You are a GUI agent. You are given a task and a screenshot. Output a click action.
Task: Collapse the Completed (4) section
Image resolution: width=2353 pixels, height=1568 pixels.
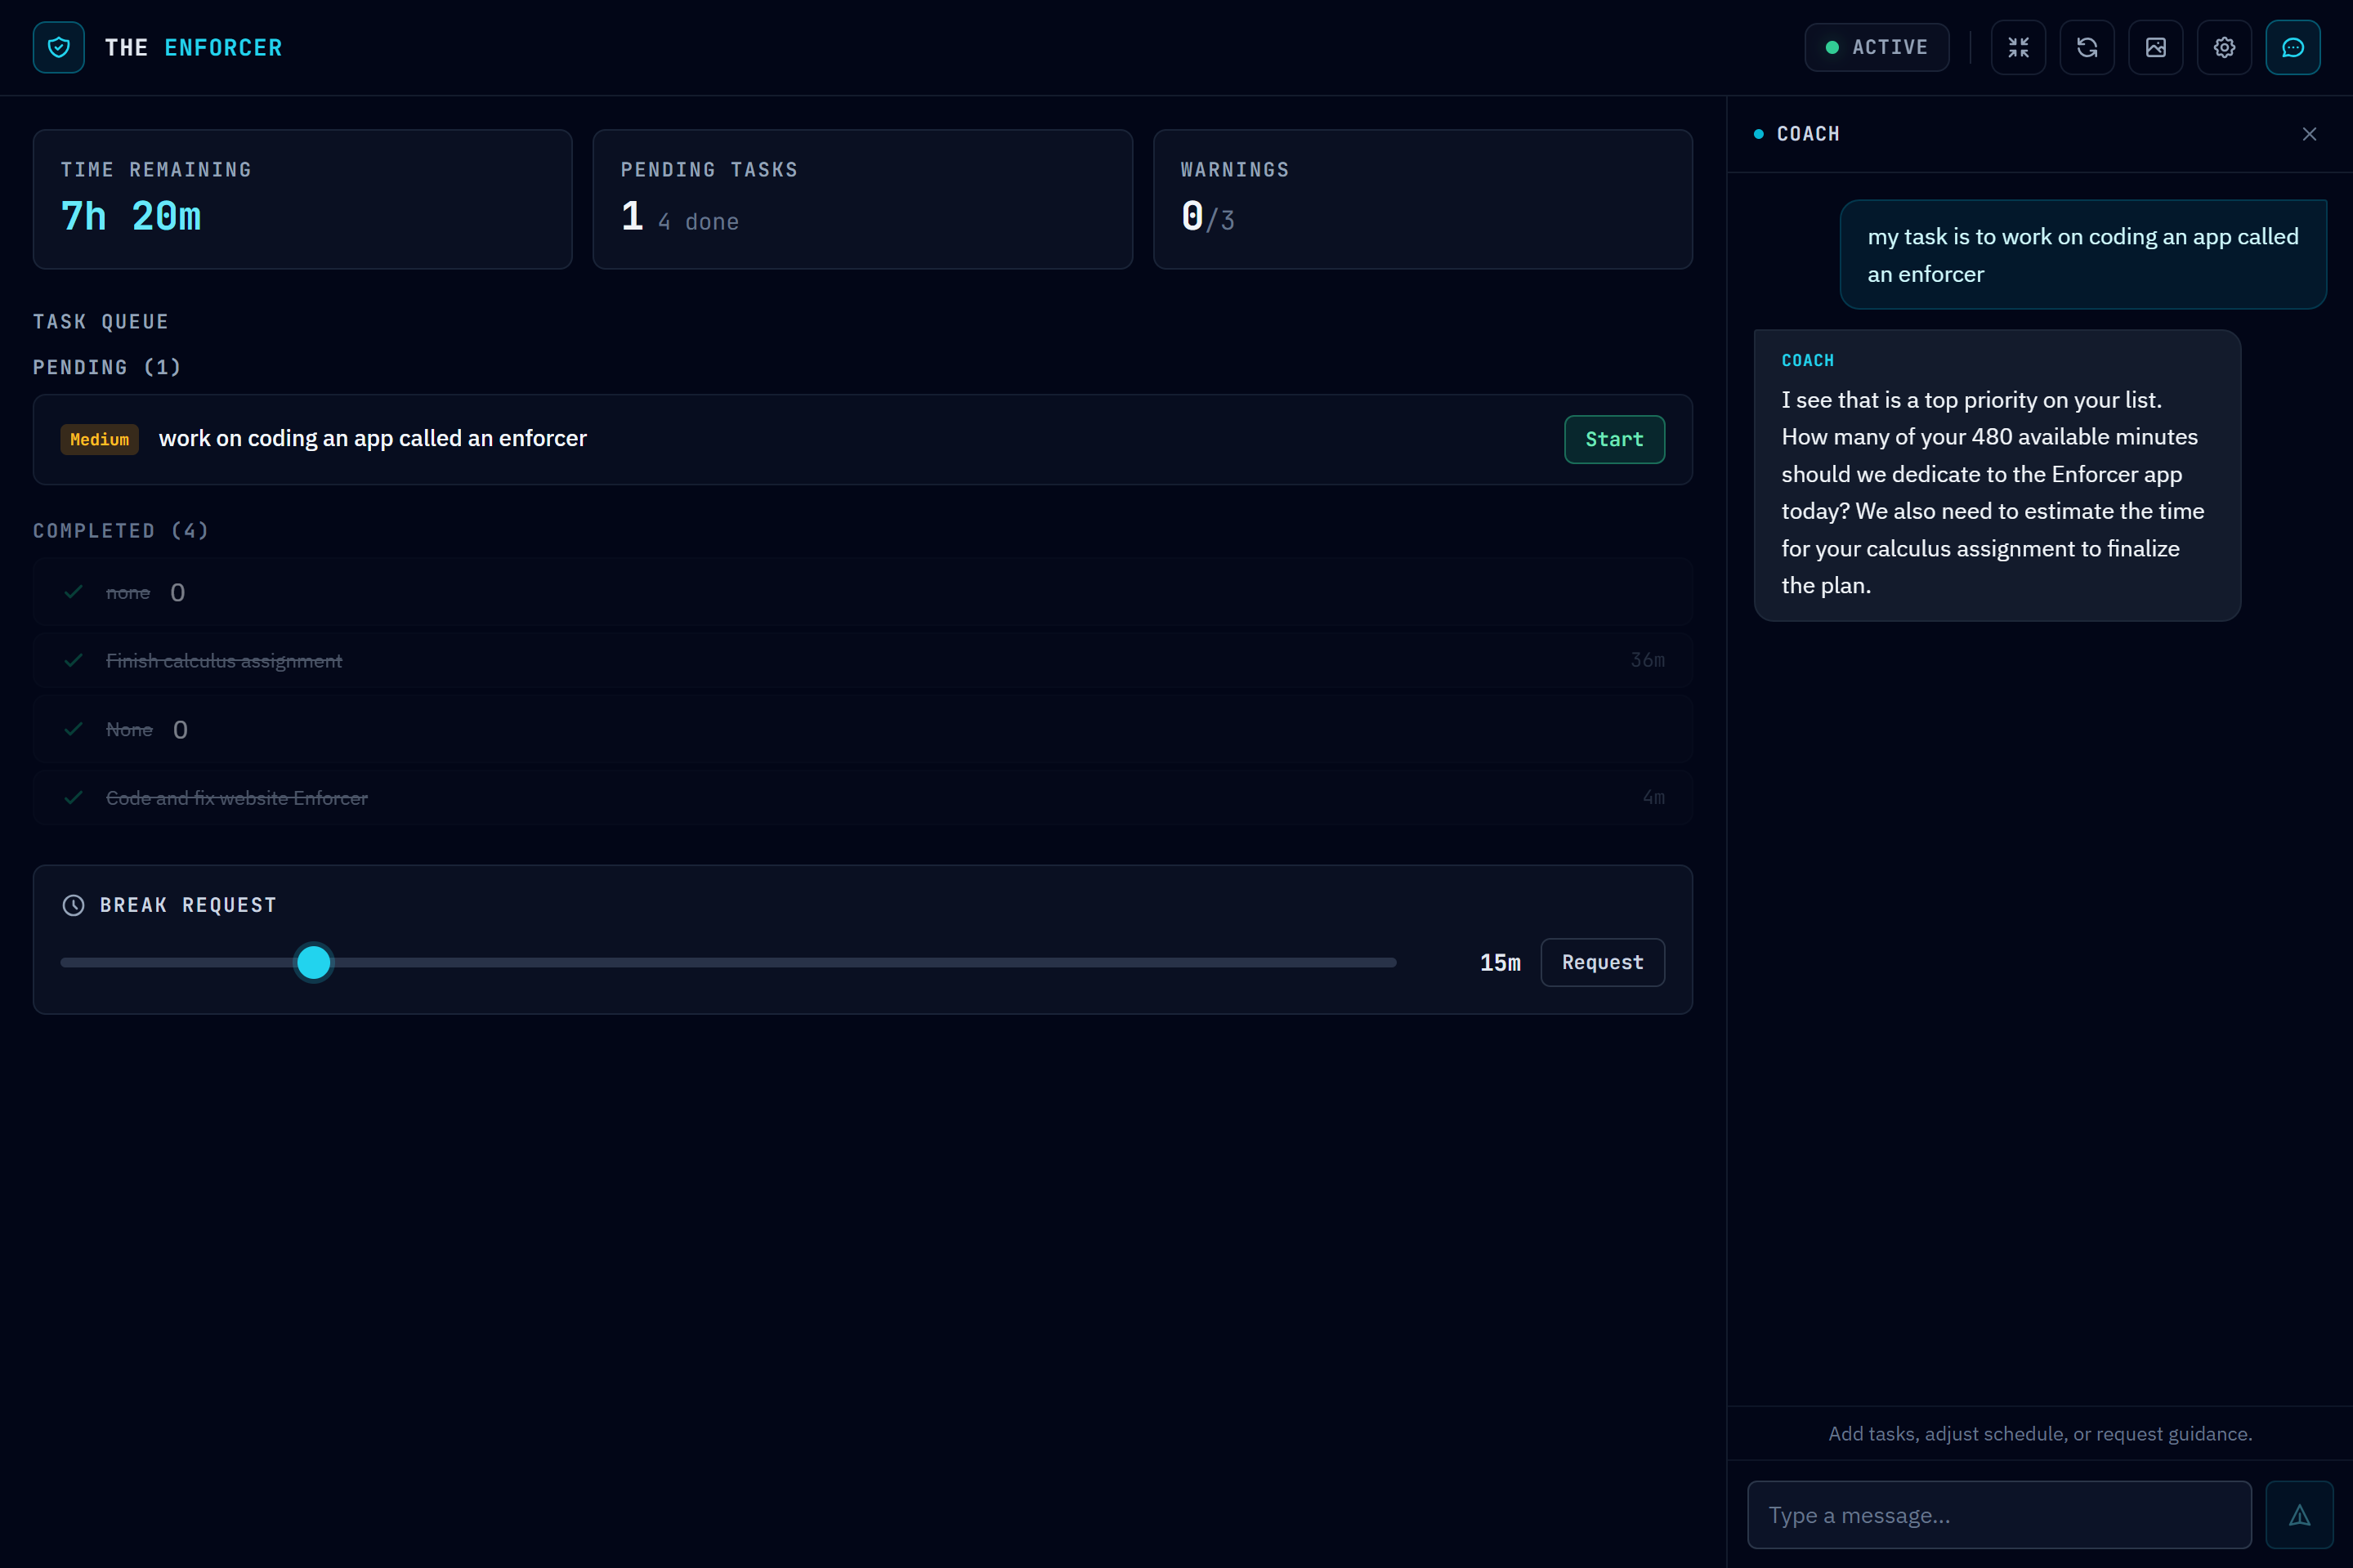click(120, 531)
